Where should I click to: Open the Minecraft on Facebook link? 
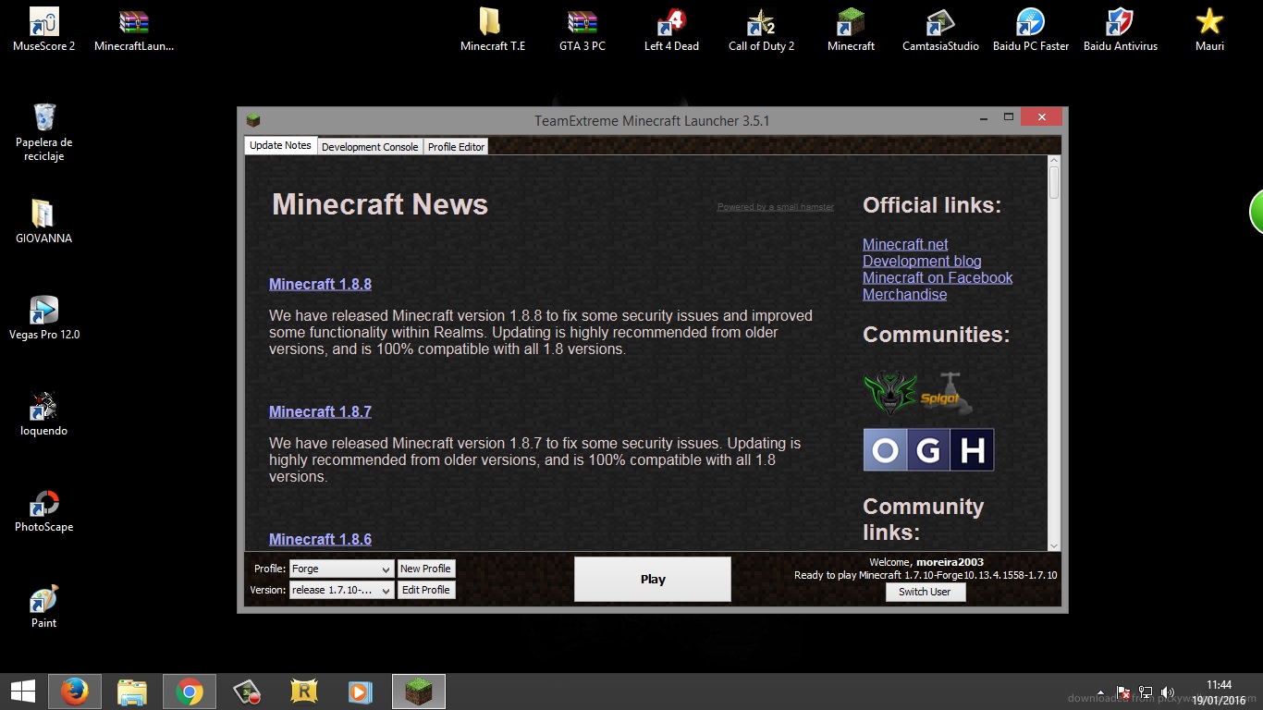pyautogui.click(x=938, y=277)
